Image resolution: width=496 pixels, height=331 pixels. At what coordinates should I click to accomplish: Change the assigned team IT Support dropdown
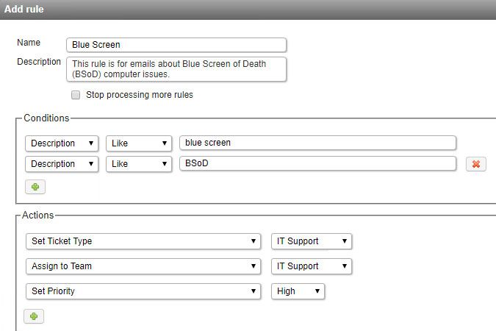tap(312, 266)
